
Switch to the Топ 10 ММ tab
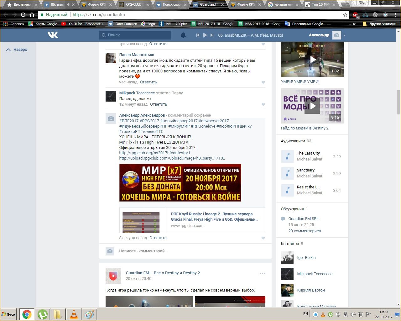point(320,4)
